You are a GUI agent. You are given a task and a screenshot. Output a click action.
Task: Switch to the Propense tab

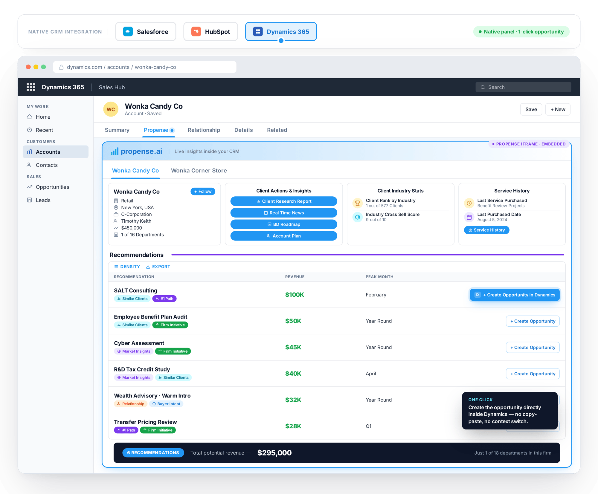pyautogui.click(x=159, y=130)
